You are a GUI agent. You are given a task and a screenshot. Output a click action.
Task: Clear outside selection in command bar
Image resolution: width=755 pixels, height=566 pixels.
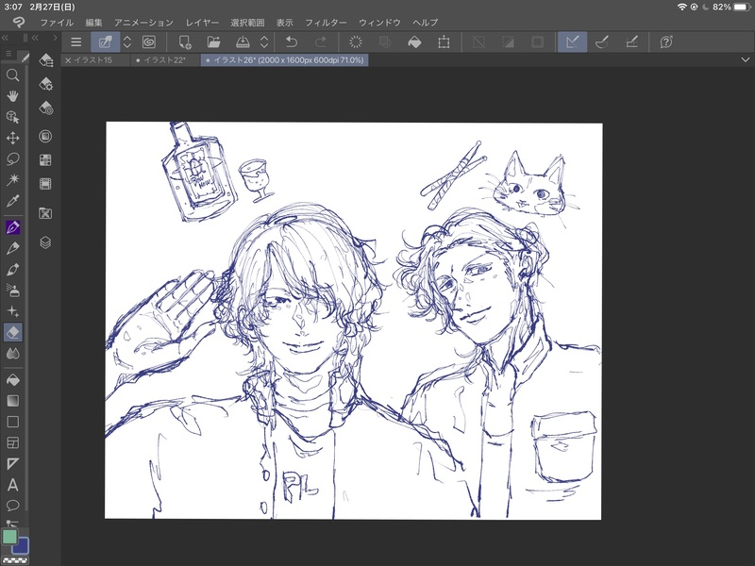tap(385, 42)
